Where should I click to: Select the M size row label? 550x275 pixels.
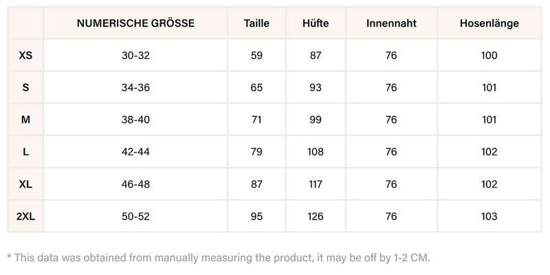(x=25, y=119)
